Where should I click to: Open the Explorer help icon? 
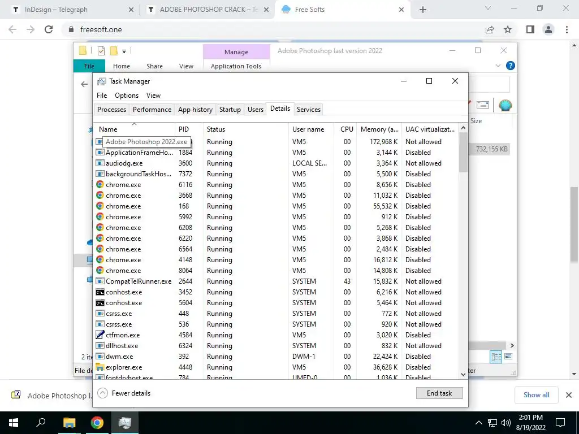[x=511, y=66]
